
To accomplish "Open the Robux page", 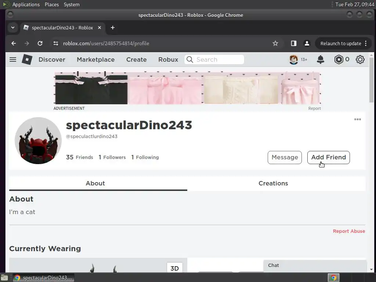I will click(x=168, y=59).
